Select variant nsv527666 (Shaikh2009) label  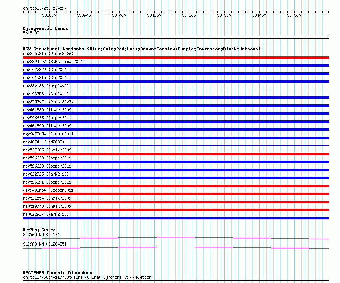click(48, 150)
